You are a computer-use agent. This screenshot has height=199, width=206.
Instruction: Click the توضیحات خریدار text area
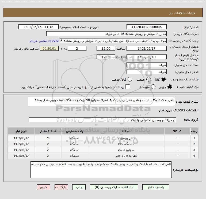[101, 170]
